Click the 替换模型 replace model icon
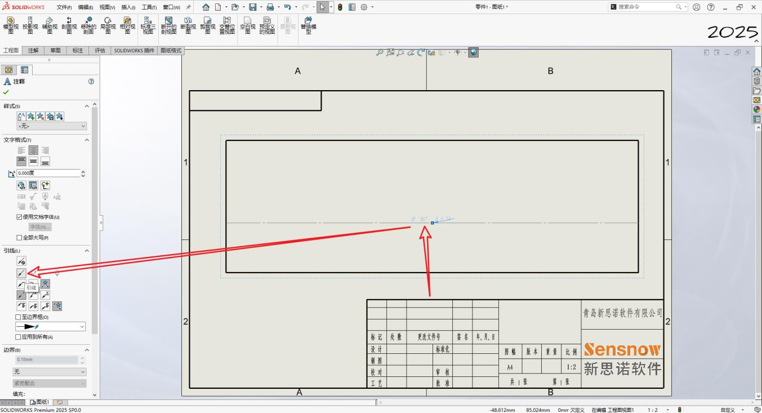The height and width of the screenshot is (413, 762). click(308, 25)
